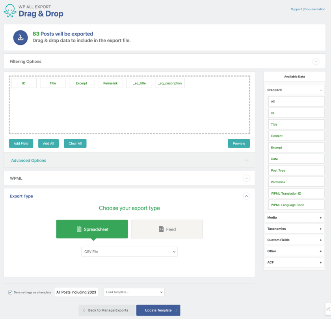
Task: Expand the Media data section plus icon
Action: click(x=320, y=218)
